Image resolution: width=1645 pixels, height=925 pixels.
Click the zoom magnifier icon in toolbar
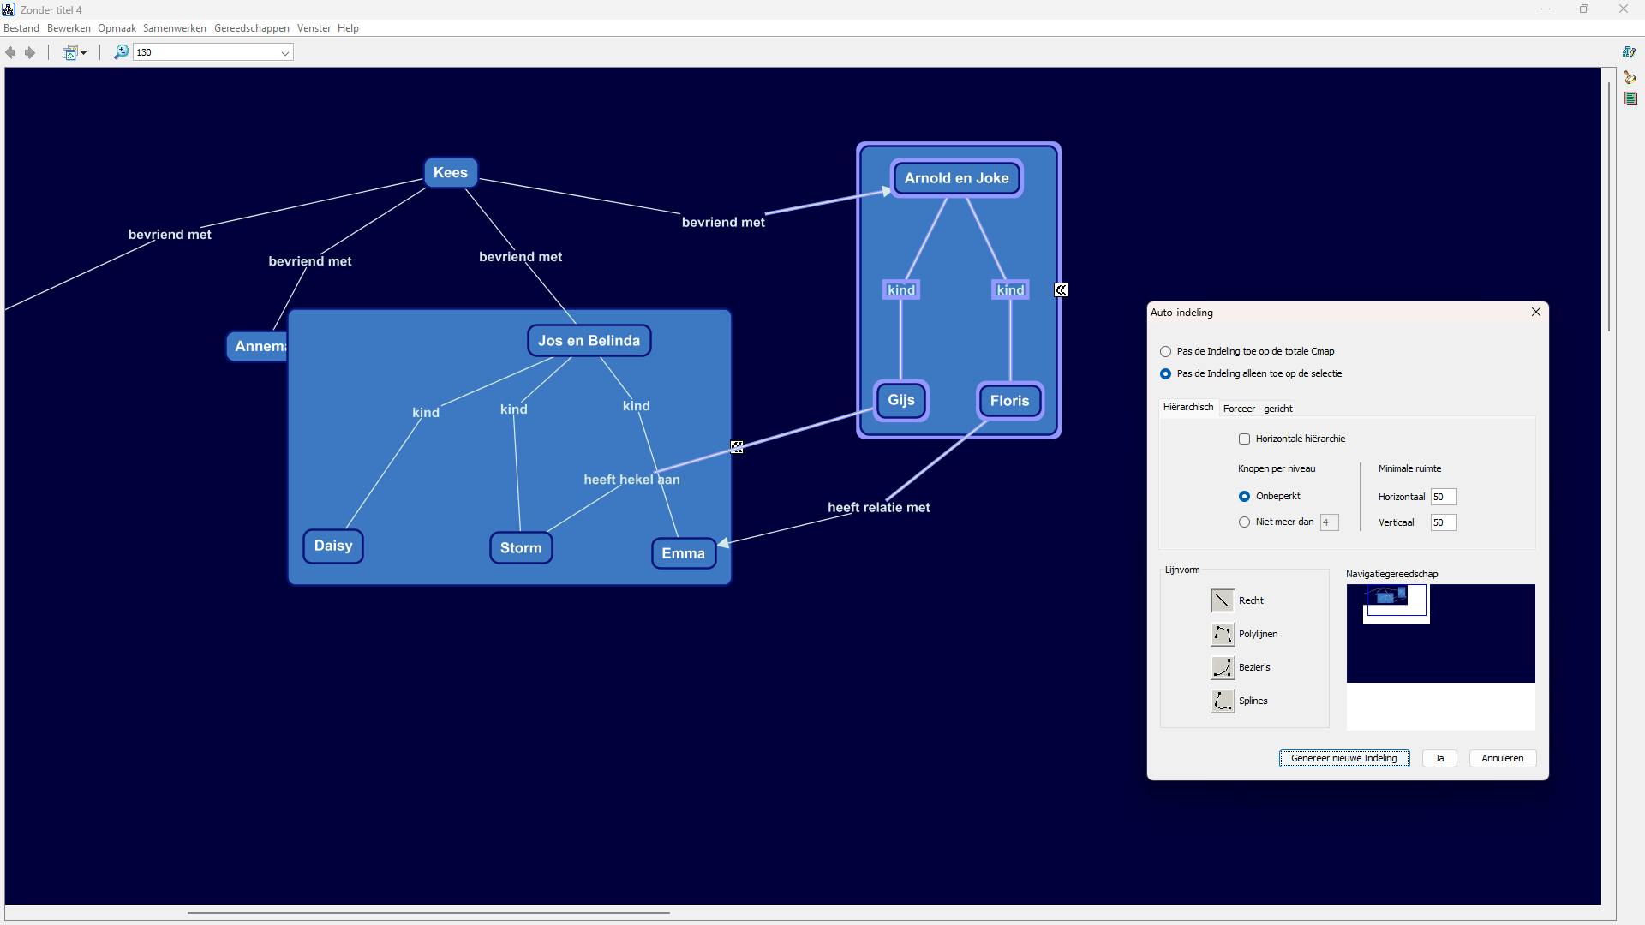click(x=121, y=52)
